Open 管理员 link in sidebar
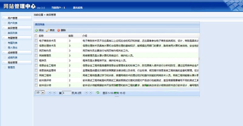 (11, 67)
